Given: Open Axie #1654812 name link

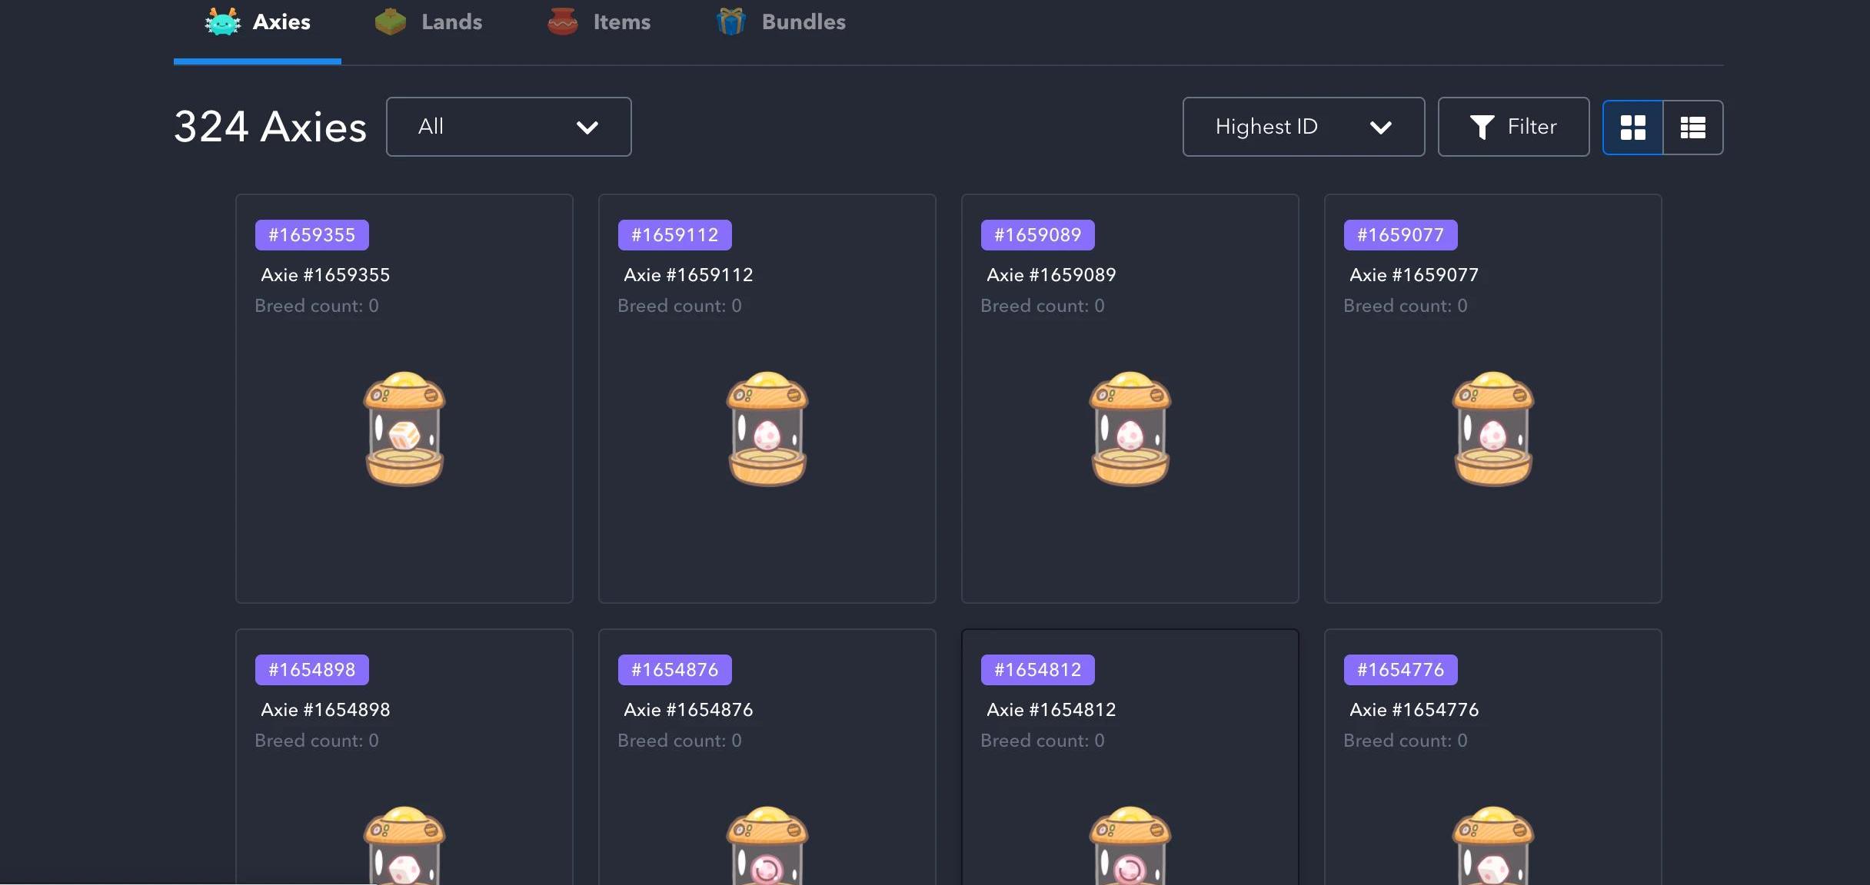Looking at the screenshot, I should (x=1051, y=710).
